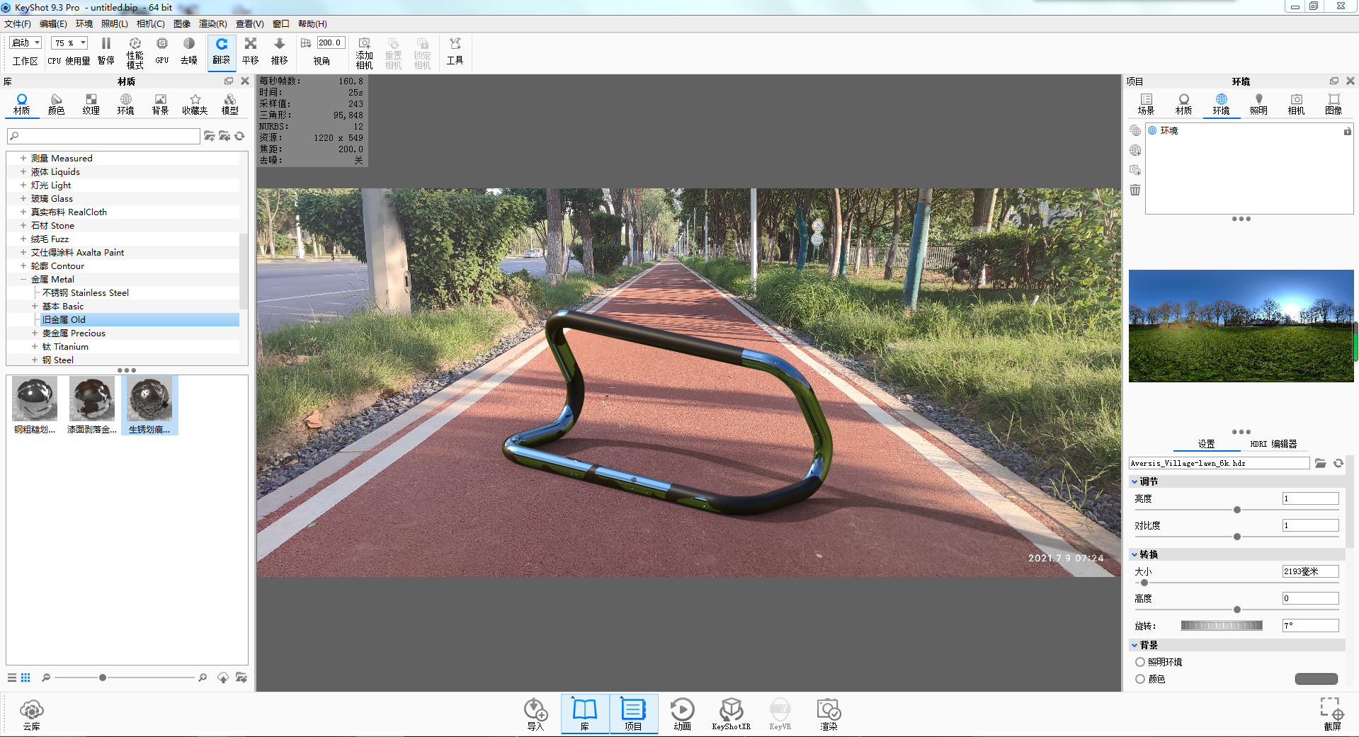This screenshot has height=737, width=1359.
Task: Switch to 相机 camera project tab
Action: pos(1296,104)
